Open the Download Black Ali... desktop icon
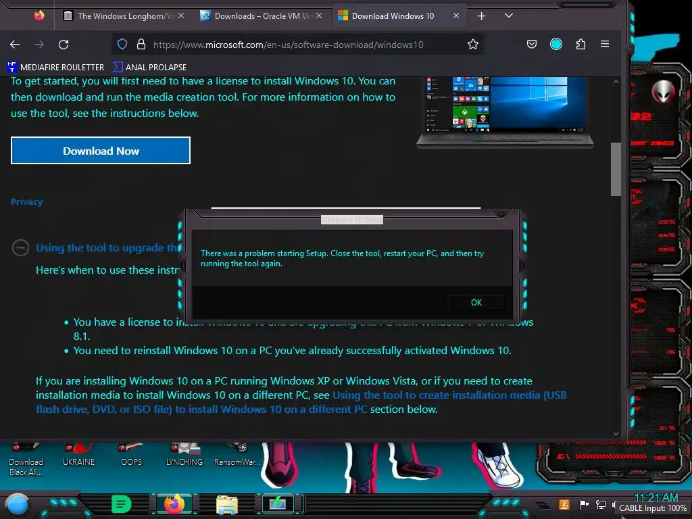 tap(26, 460)
